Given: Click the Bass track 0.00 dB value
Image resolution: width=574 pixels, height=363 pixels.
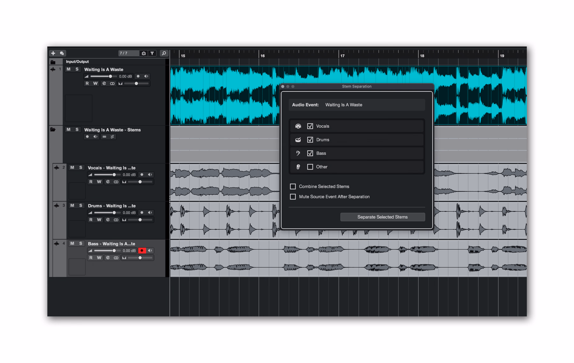Looking at the screenshot, I should click(129, 251).
